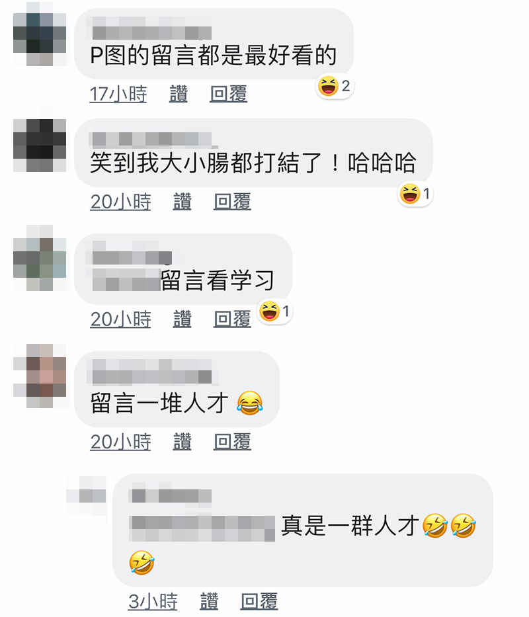This screenshot has width=529, height=617.
Task: Like the 留言看学习 comment
Action: [183, 319]
